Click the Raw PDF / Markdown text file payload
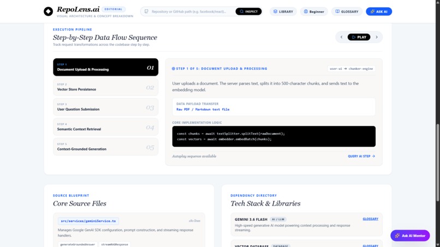Screen dimensions: 440x247 click(x=203, y=110)
